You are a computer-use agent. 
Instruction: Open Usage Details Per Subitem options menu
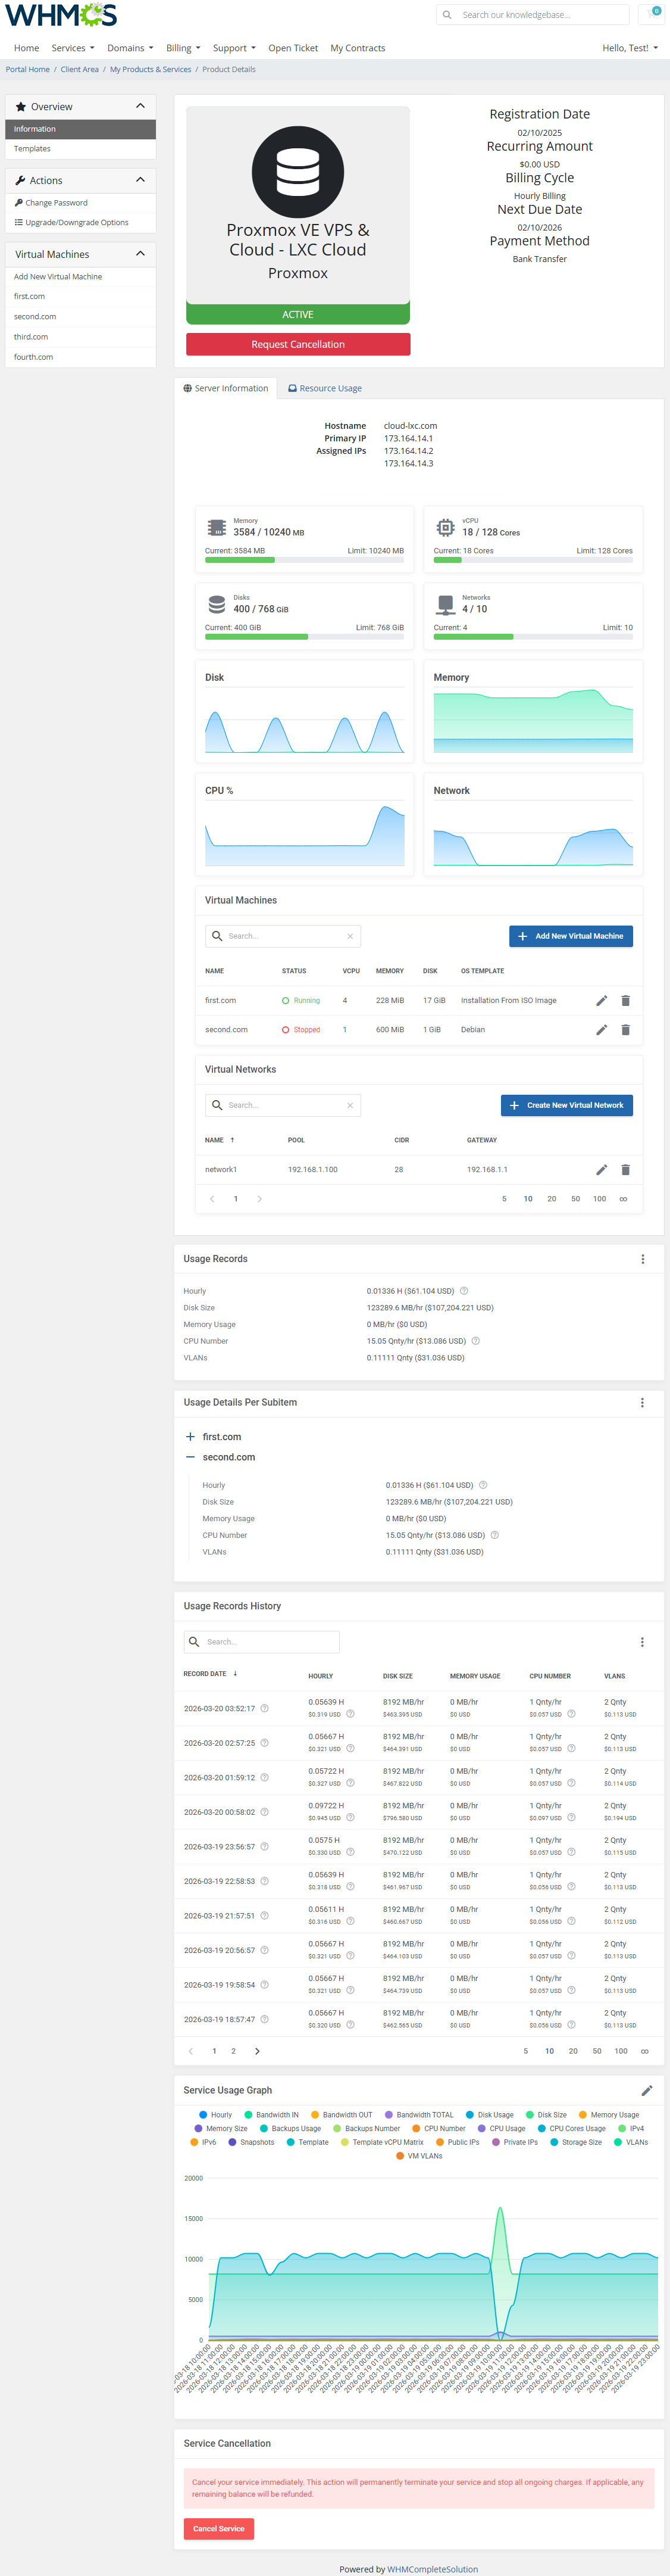coord(642,1402)
